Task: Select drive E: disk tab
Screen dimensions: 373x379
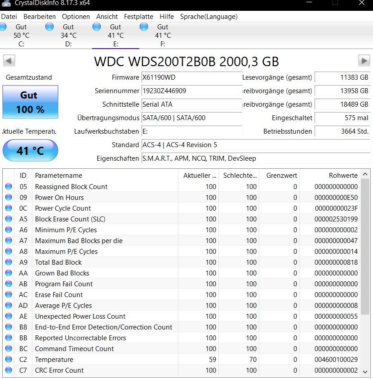Action: (115, 35)
